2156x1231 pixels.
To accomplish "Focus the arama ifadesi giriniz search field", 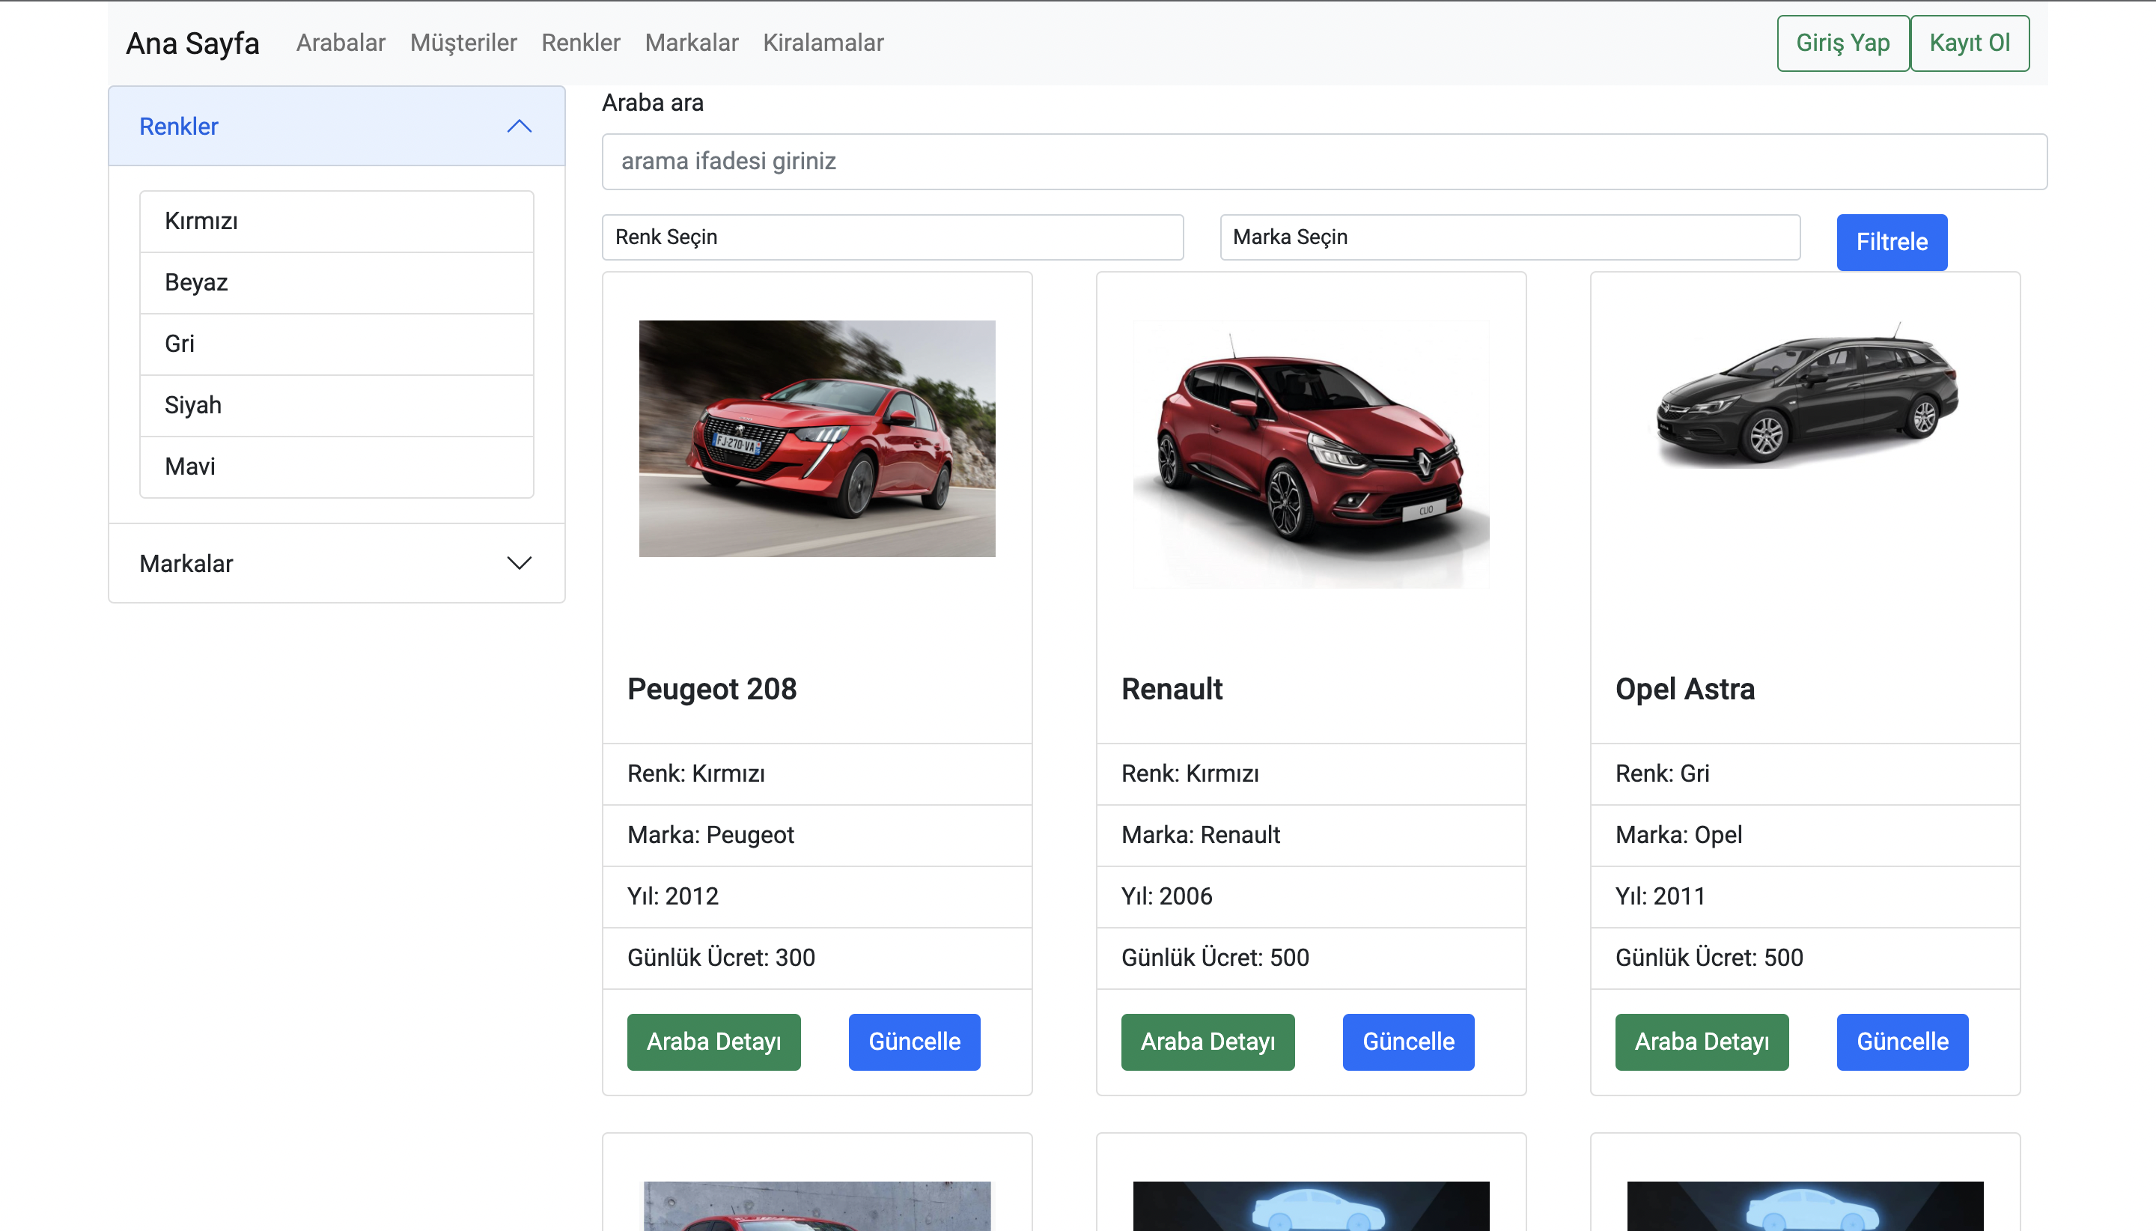I will [x=1324, y=162].
